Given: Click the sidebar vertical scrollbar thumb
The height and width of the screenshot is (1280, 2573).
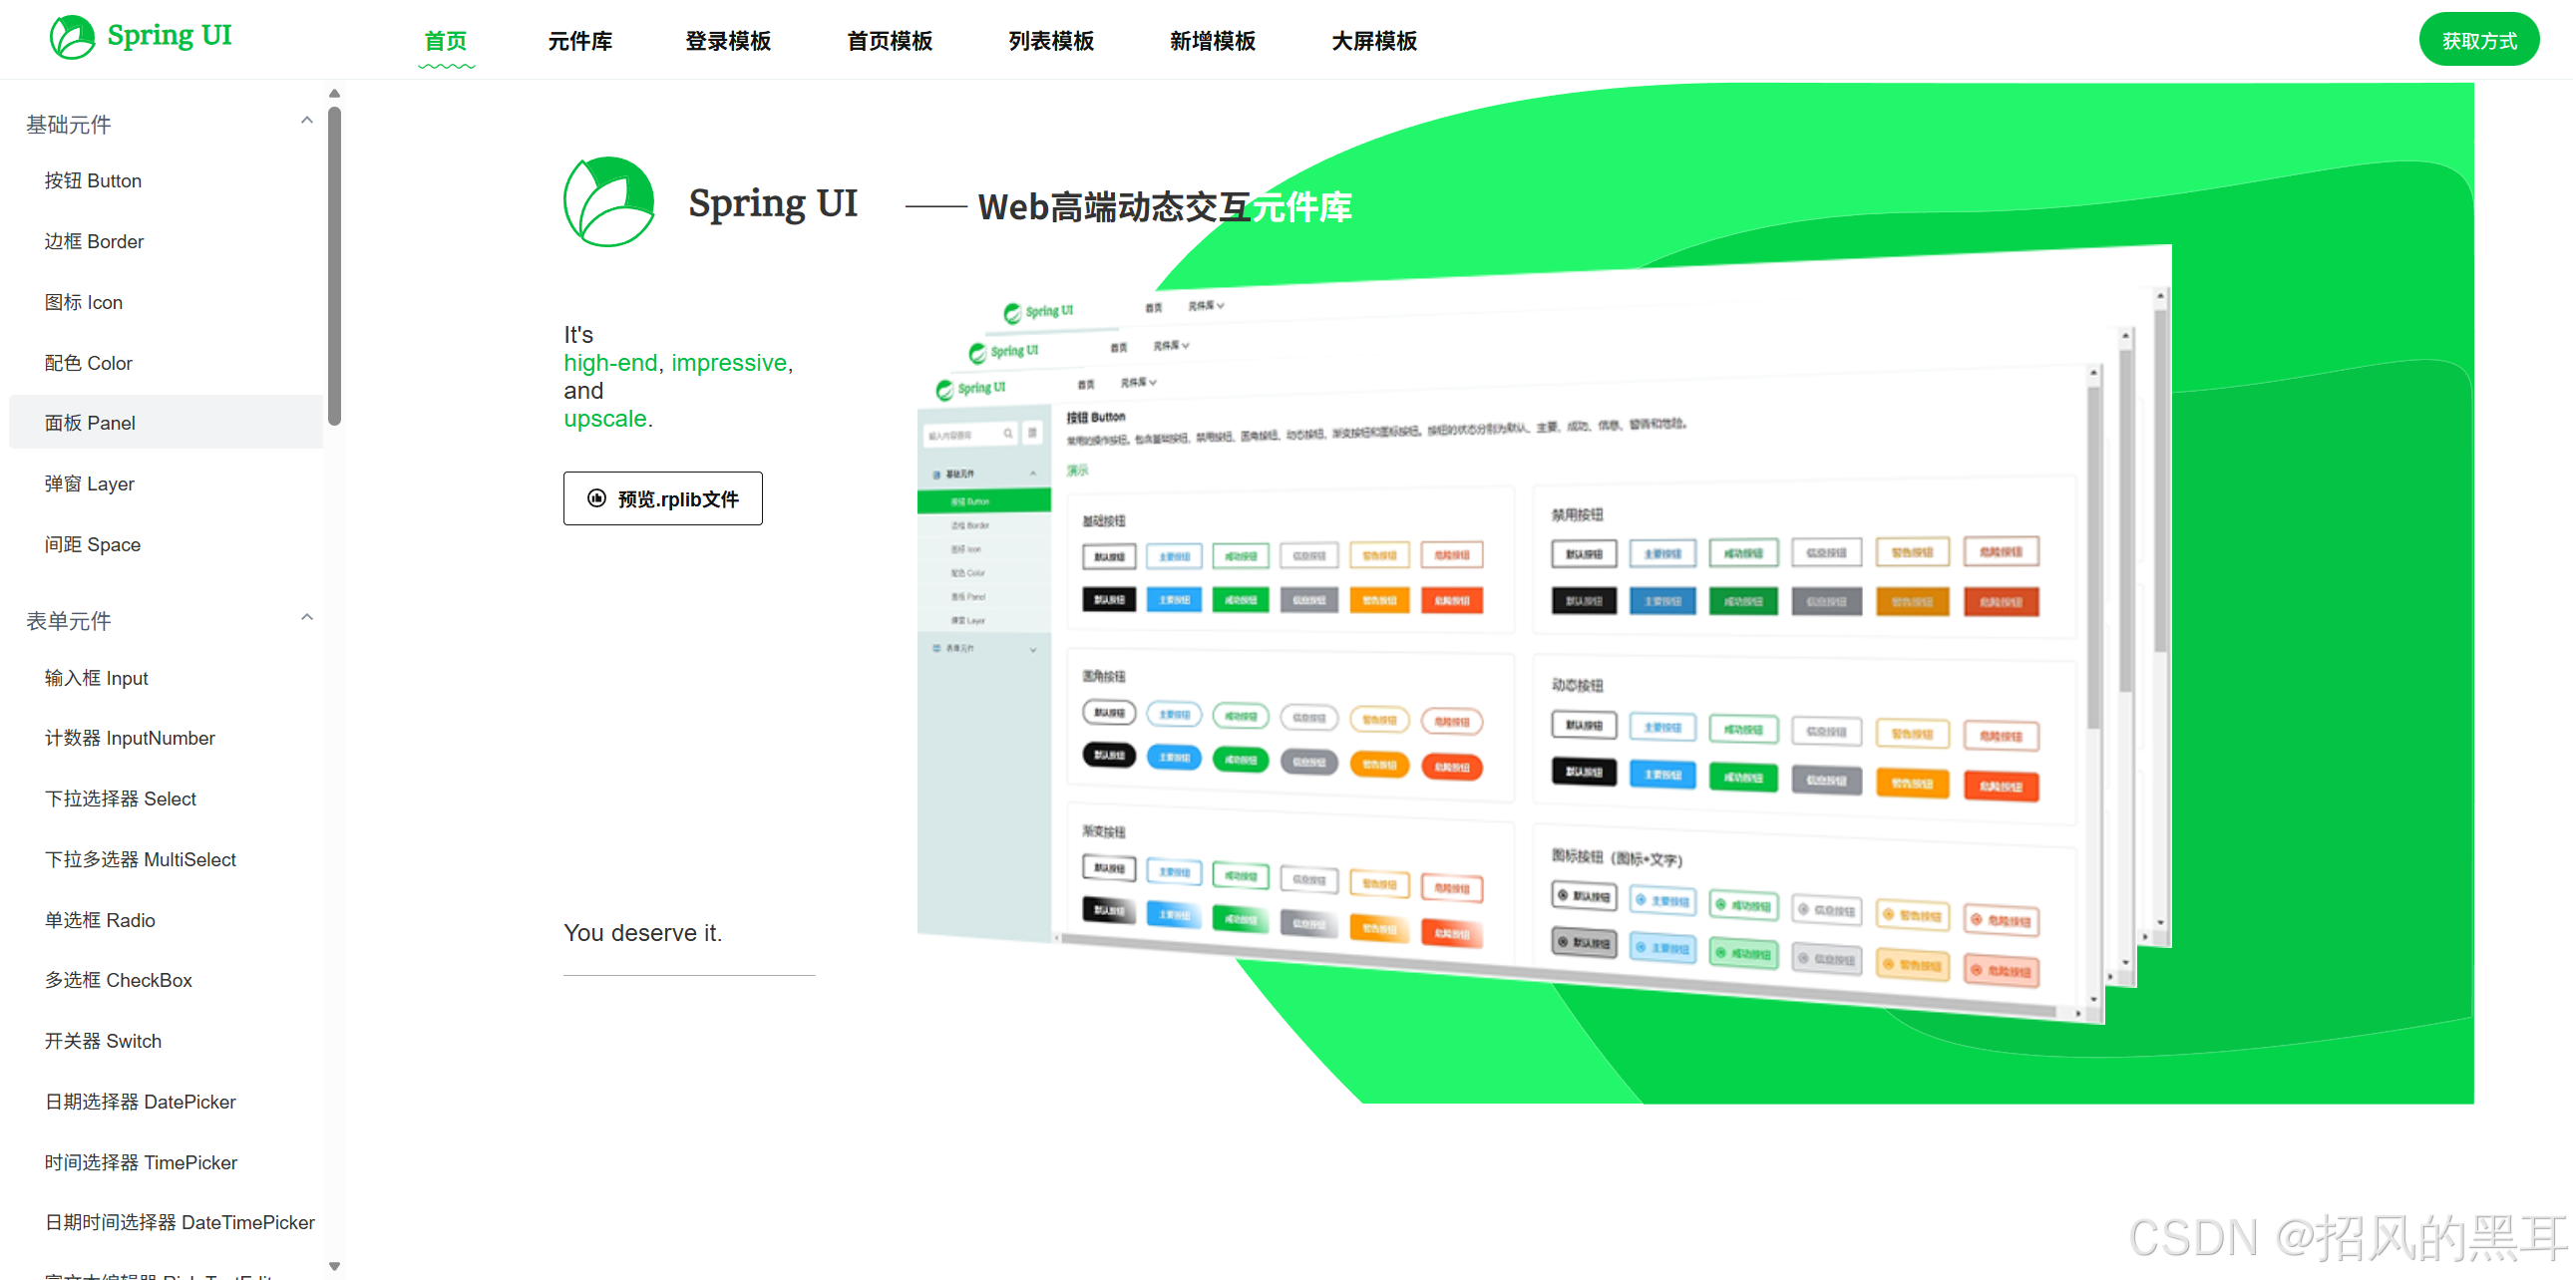Looking at the screenshot, I should pyautogui.click(x=335, y=265).
